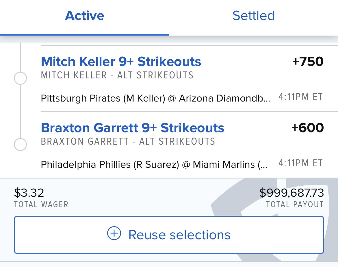Click the Phillies game 4:11PM ET time
Image resolution: width=338 pixels, height=267 pixels.
point(301,163)
